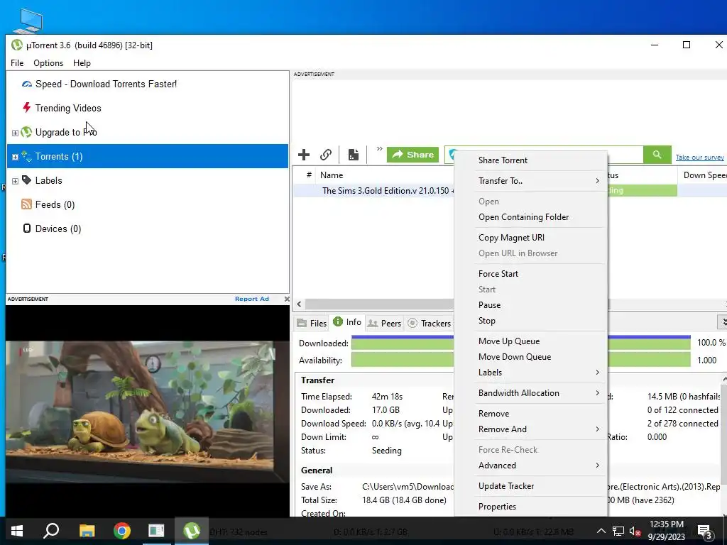Click the phone icon beside Devices (0)

tap(27, 229)
